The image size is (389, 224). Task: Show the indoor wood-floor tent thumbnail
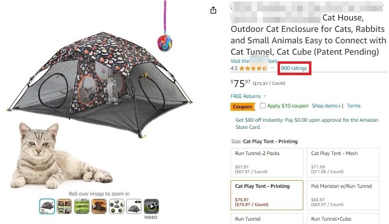(x=99, y=206)
